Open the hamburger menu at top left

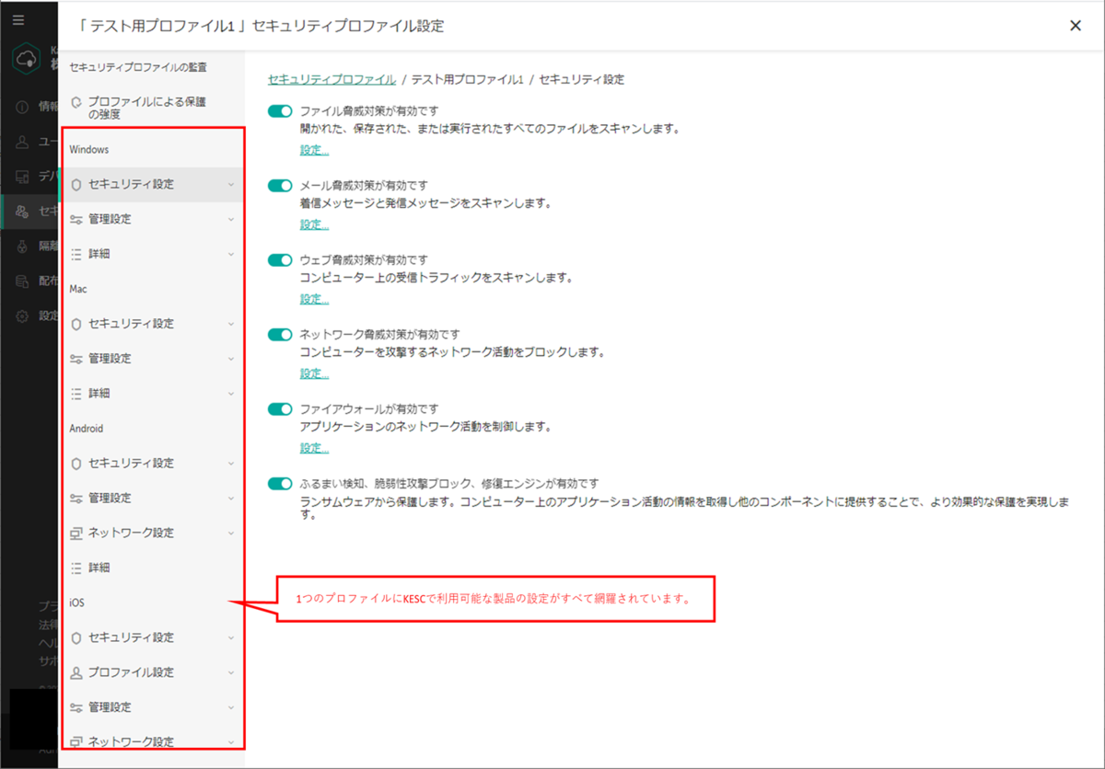tap(20, 20)
